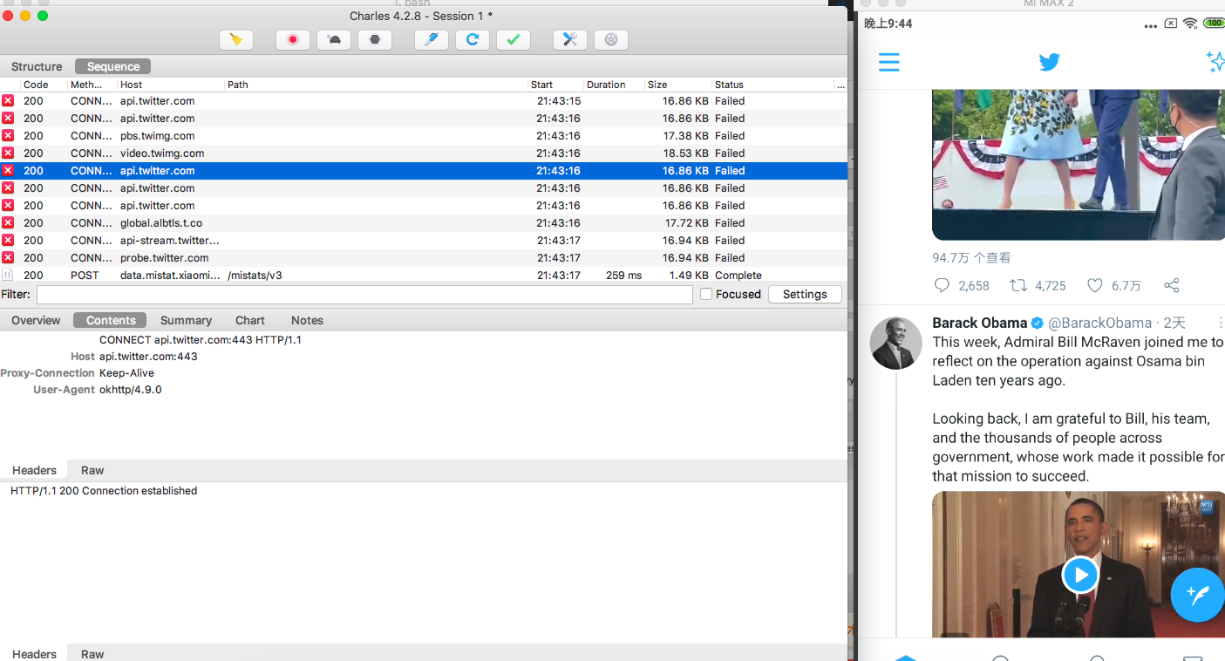Toggle recording with the red record button
This screenshot has height=661, width=1225.
click(x=293, y=39)
